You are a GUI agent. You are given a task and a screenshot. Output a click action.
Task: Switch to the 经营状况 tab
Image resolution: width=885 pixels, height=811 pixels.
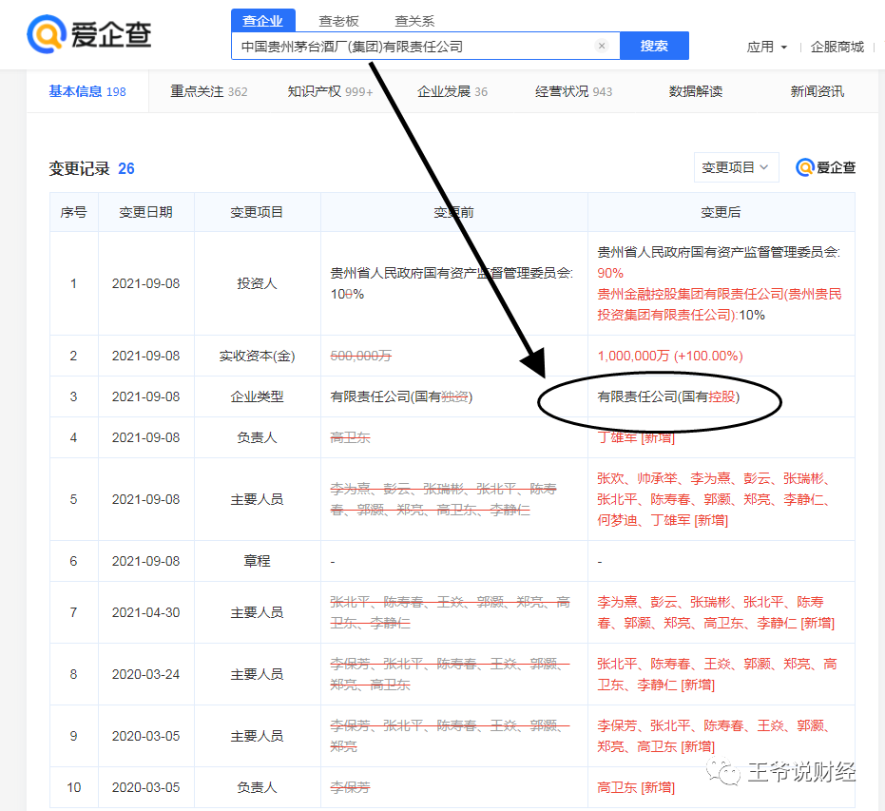[x=573, y=91]
